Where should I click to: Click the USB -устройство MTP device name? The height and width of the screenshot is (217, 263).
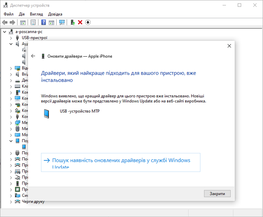[x=80, y=111]
